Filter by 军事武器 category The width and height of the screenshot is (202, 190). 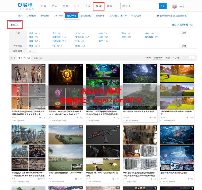[x=56, y=37]
